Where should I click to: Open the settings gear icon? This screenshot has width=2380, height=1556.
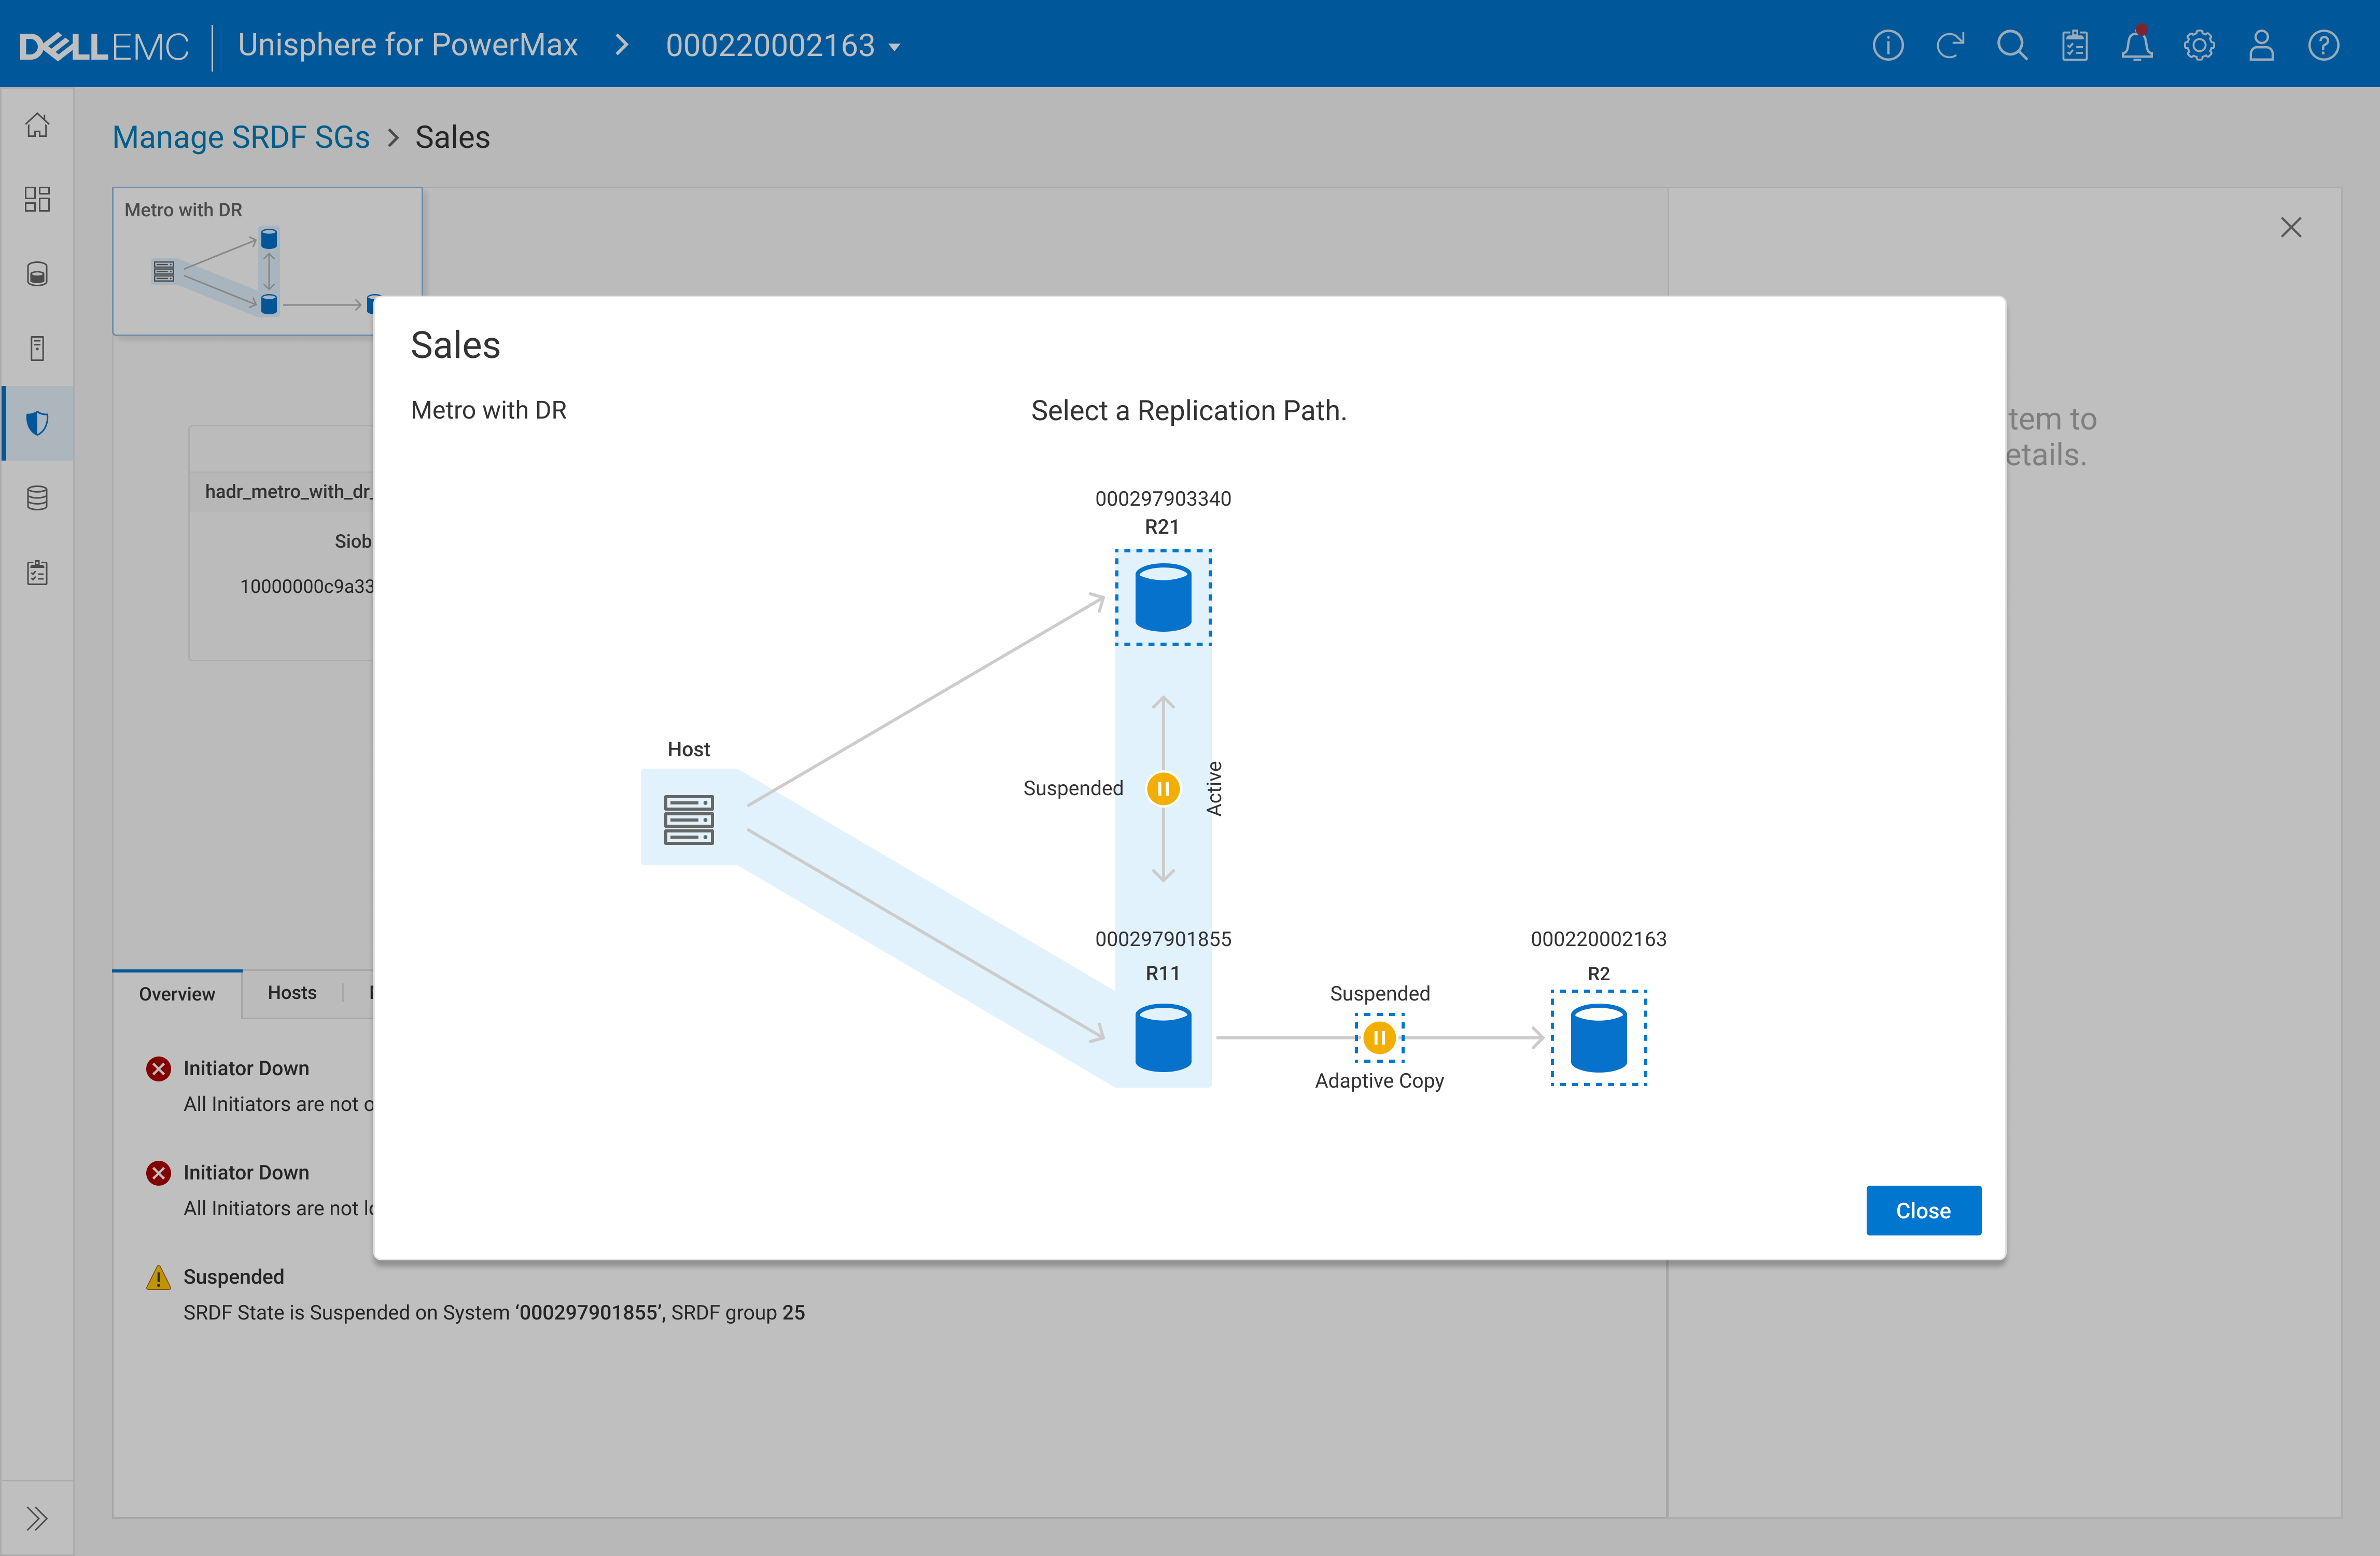pyautogui.click(x=2198, y=46)
